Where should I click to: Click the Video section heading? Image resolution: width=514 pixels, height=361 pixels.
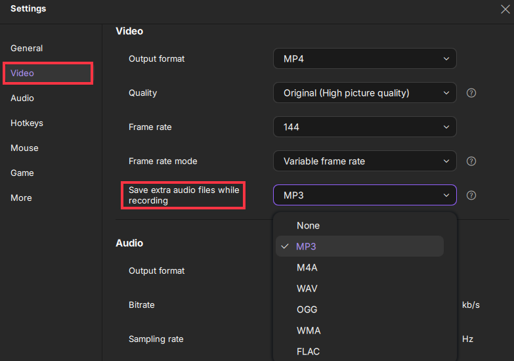click(129, 31)
